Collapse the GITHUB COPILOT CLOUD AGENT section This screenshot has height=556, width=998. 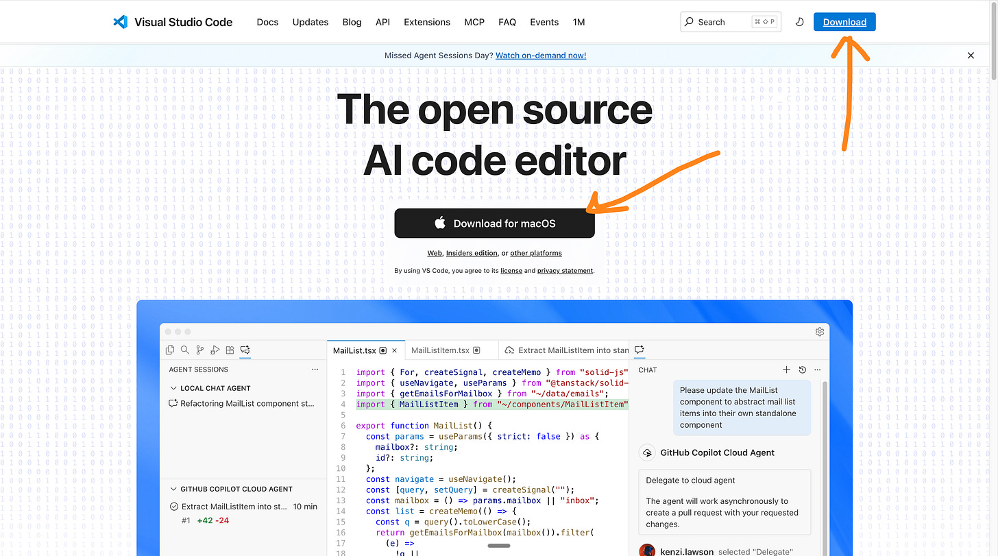point(173,489)
